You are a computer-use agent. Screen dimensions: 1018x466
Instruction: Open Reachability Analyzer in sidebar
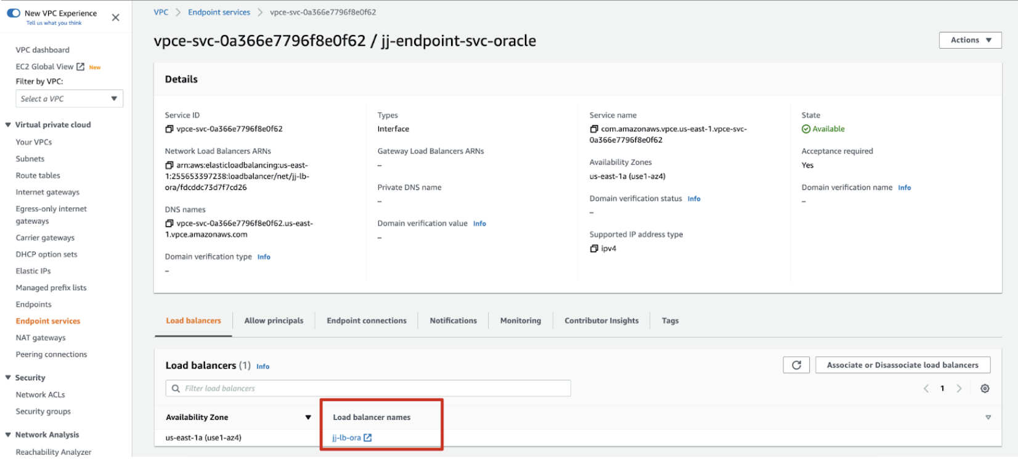54,452
